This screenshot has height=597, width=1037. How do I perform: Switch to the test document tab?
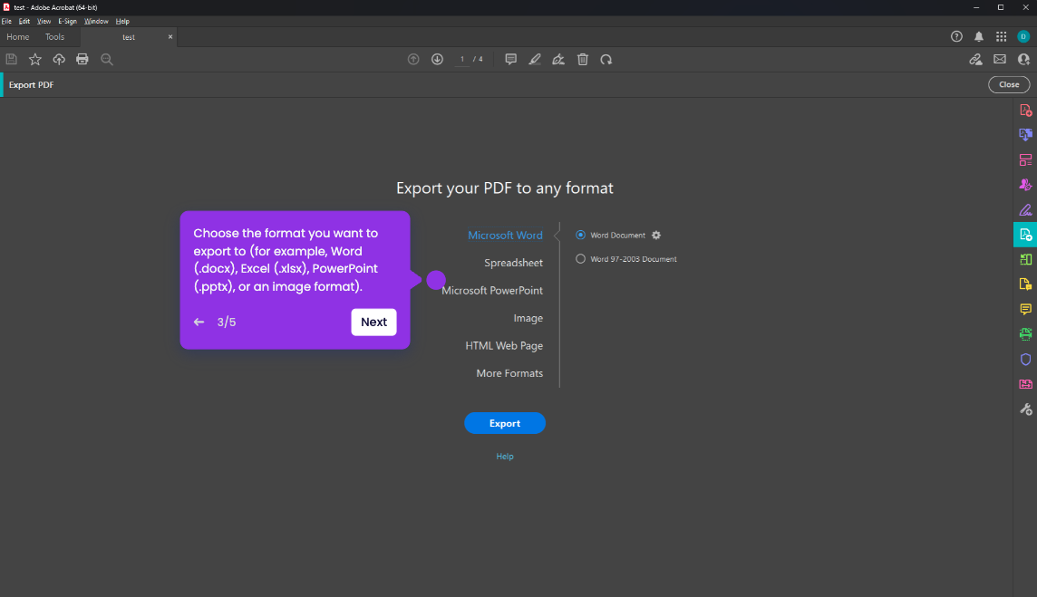(x=129, y=37)
